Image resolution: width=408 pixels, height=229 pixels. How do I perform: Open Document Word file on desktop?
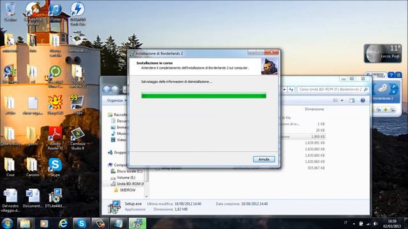click(x=33, y=198)
